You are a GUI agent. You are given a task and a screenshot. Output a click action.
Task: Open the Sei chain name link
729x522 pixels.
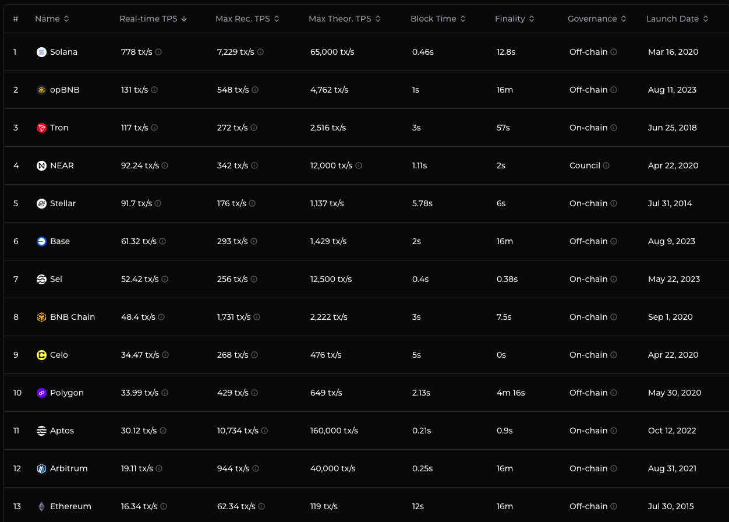[x=56, y=279]
